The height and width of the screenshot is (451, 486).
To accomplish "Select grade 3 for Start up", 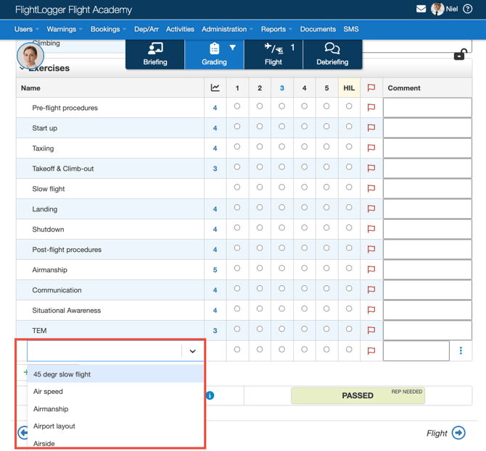I will 282,127.
